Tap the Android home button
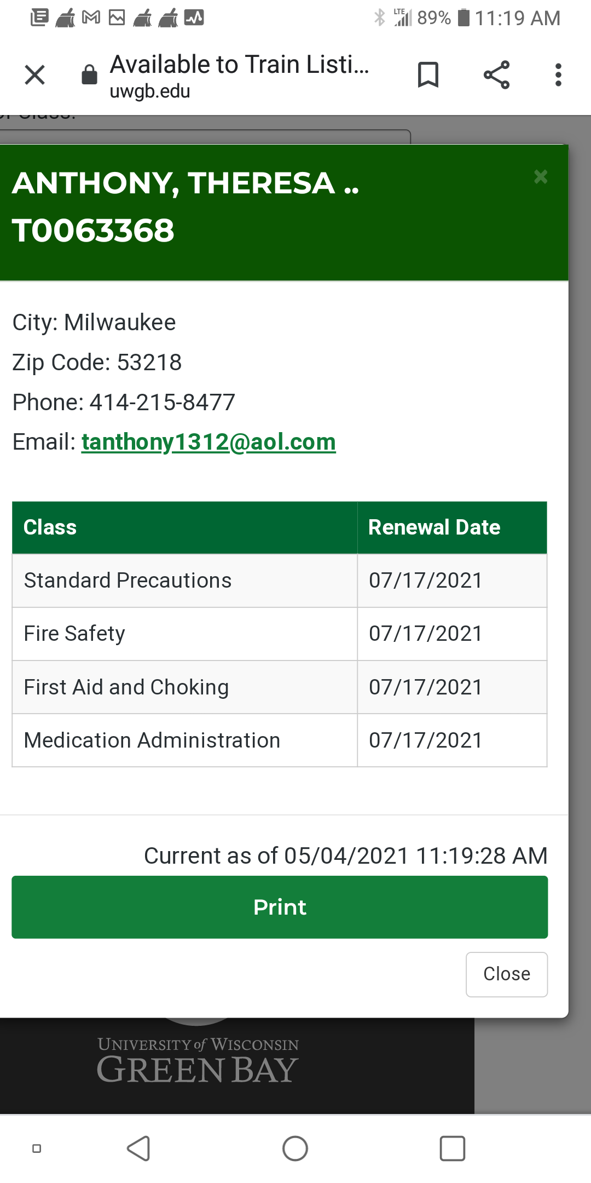Viewport: 591px width, 1183px height. click(x=295, y=1148)
